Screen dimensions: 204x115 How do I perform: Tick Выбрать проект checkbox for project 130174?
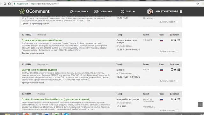[x=177, y=81]
